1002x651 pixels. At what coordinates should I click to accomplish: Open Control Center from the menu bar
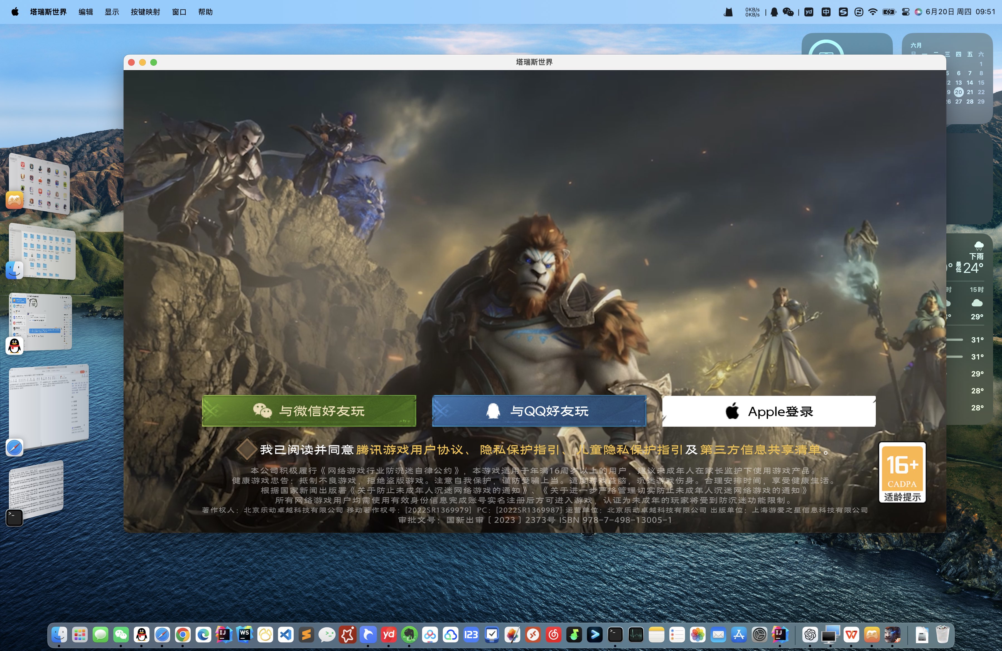click(906, 12)
